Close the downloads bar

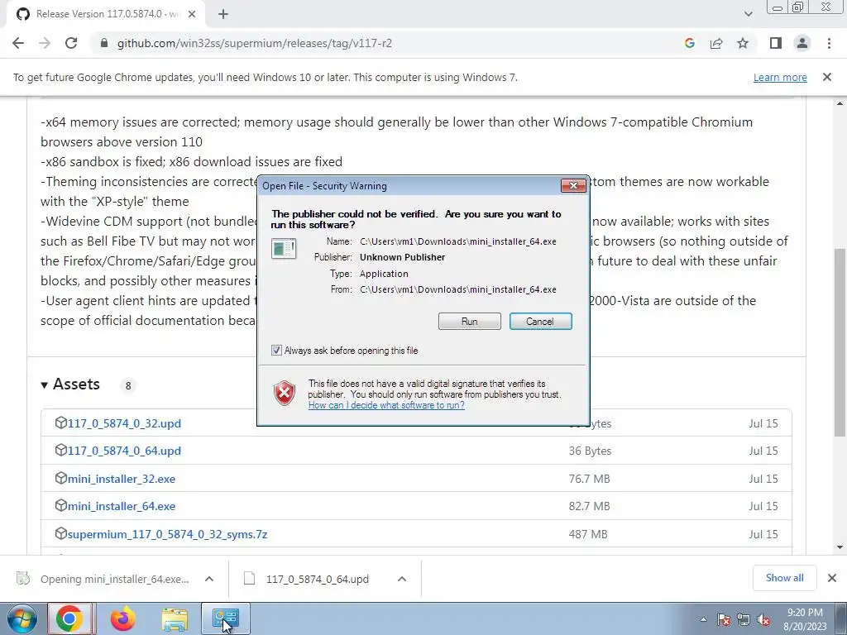pyautogui.click(x=832, y=578)
